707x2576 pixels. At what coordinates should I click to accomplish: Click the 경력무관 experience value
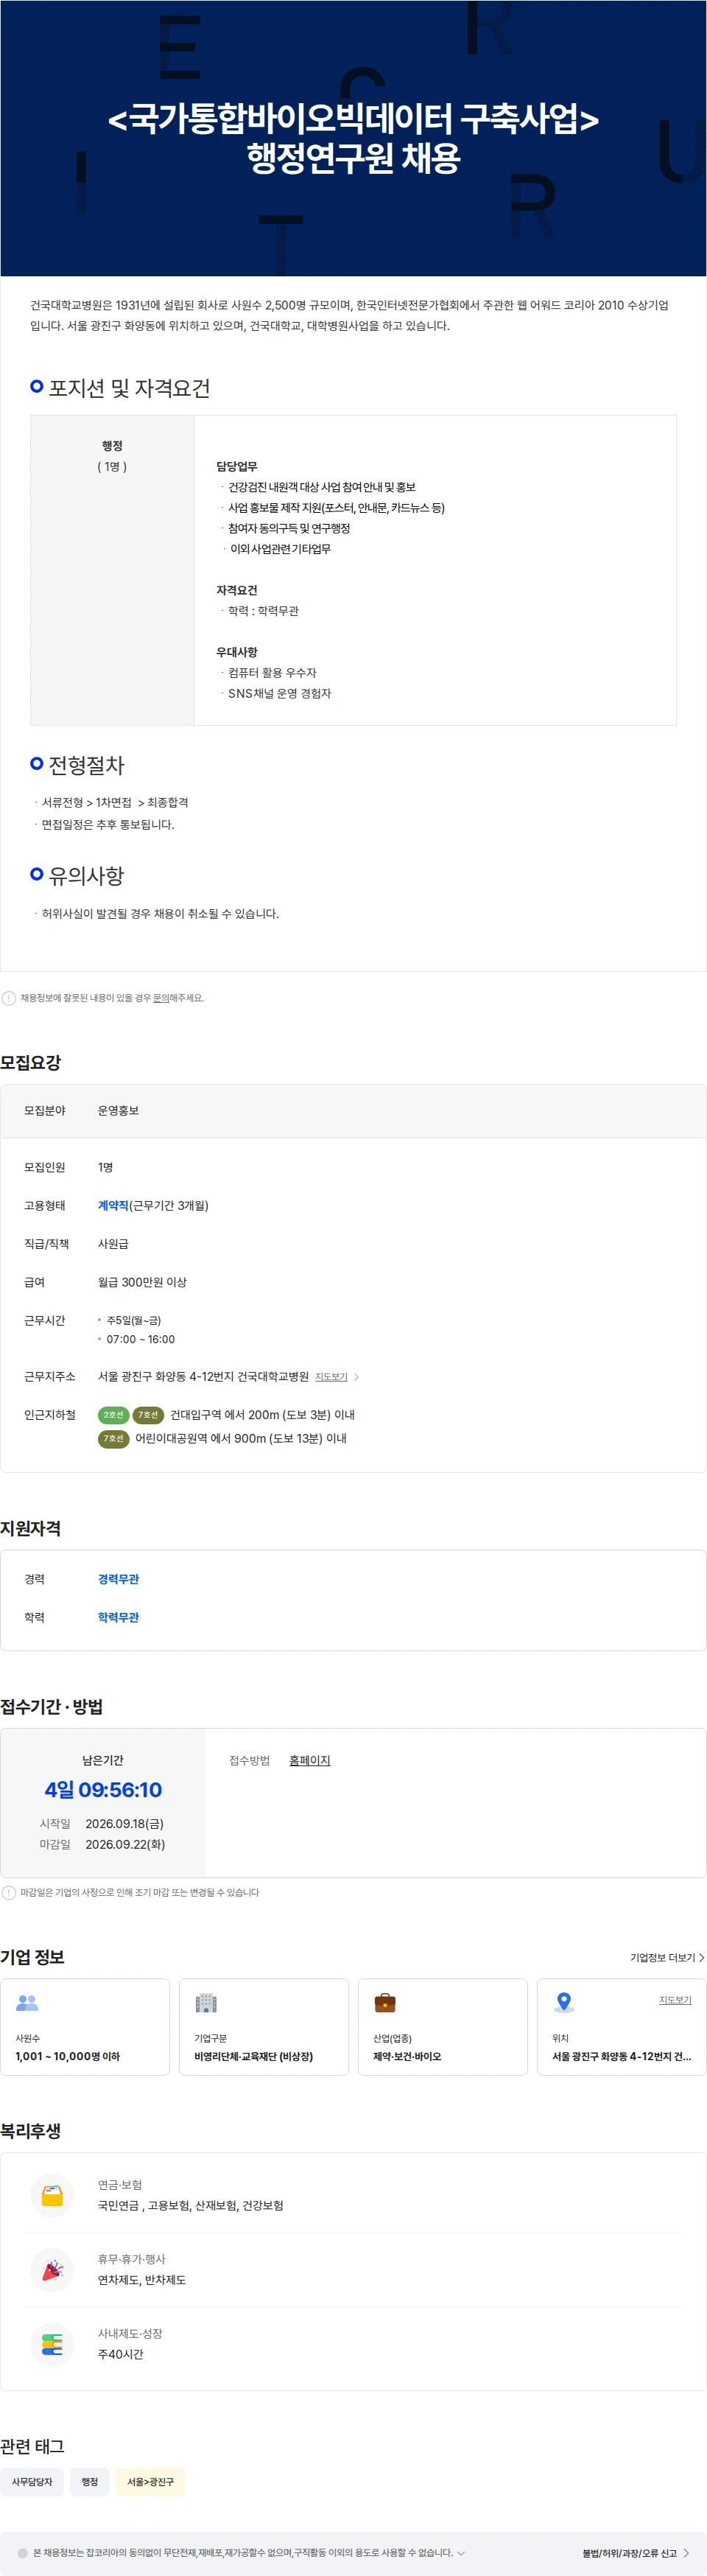pyautogui.click(x=118, y=1579)
